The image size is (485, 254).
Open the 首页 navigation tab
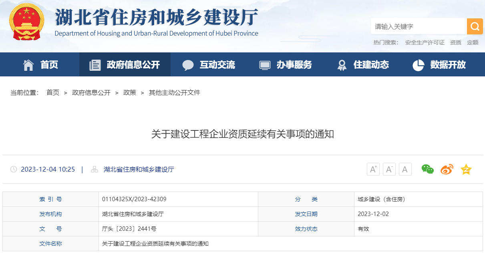[x=40, y=64]
